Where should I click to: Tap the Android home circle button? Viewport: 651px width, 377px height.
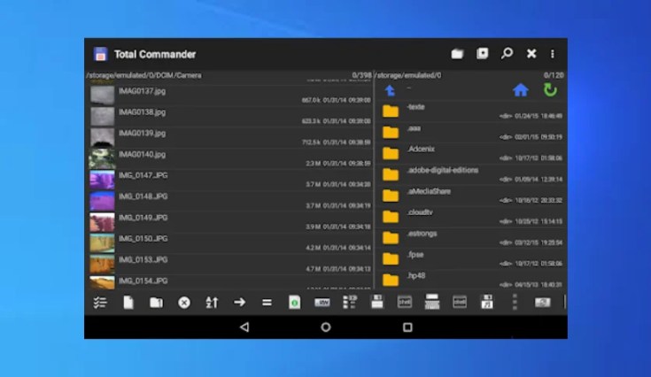tap(326, 327)
